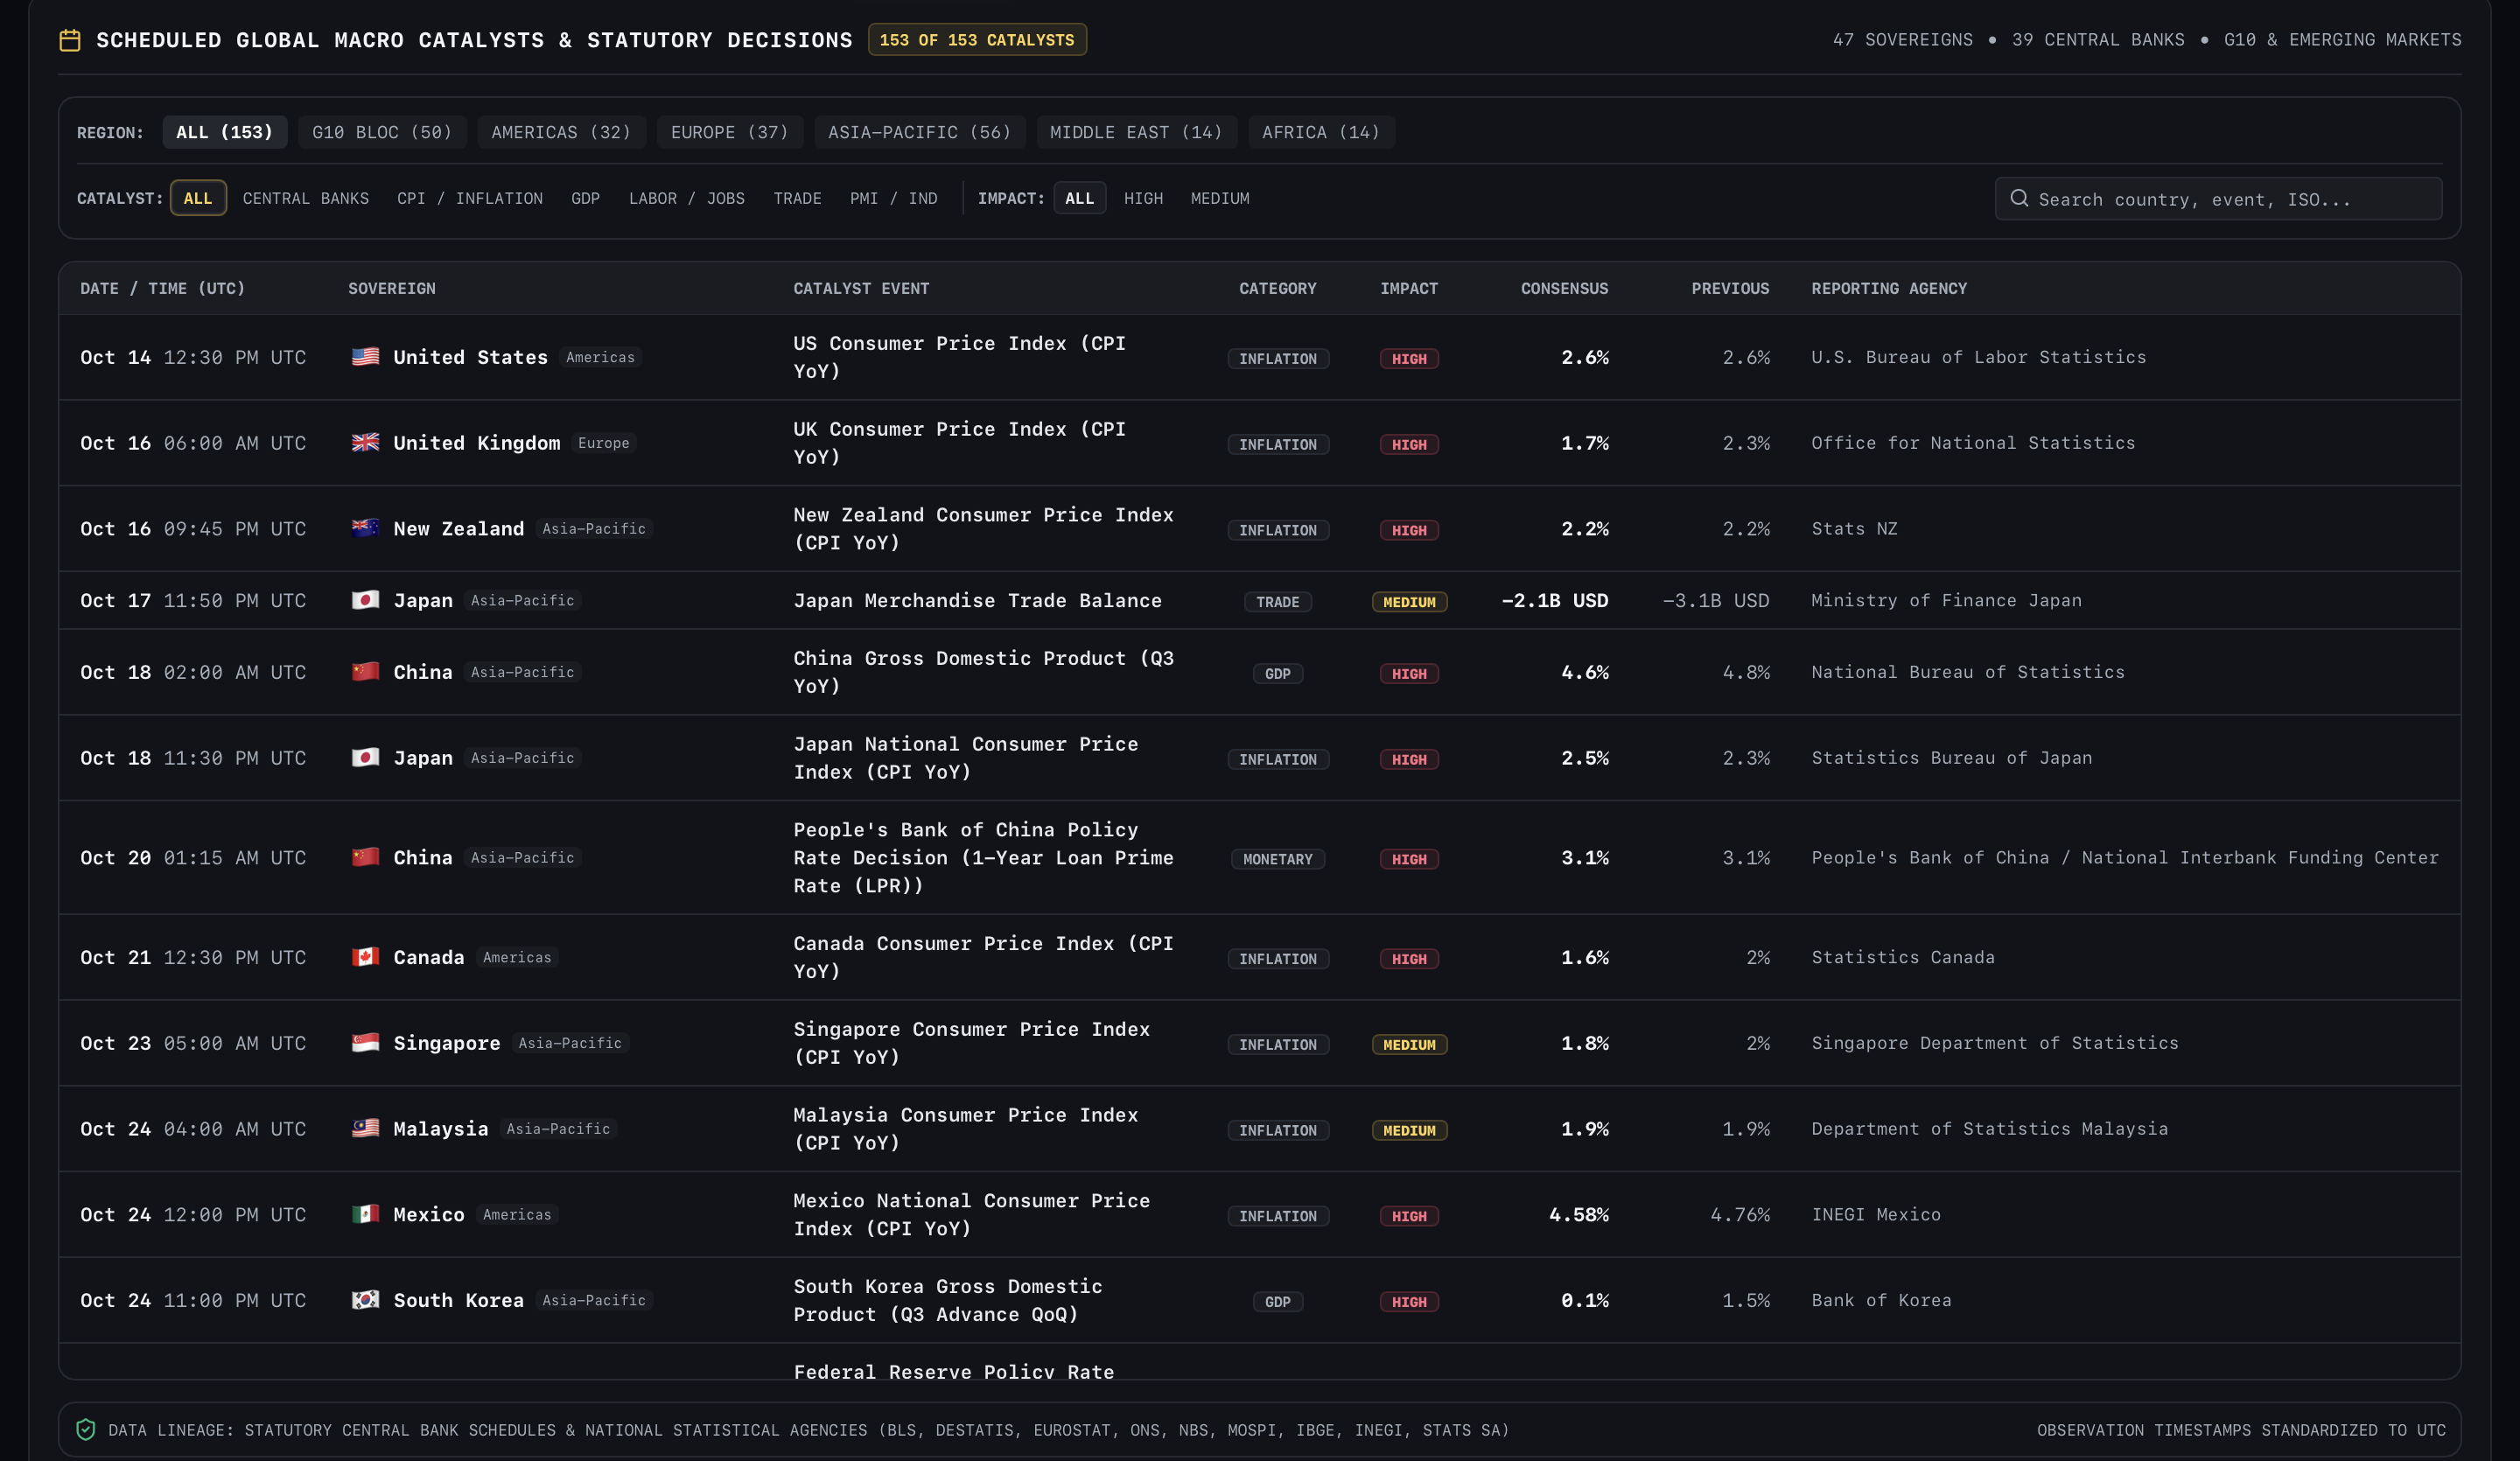Click the Malaysia flag icon
The height and width of the screenshot is (1461, 2520).
(x=365, y=1128)
